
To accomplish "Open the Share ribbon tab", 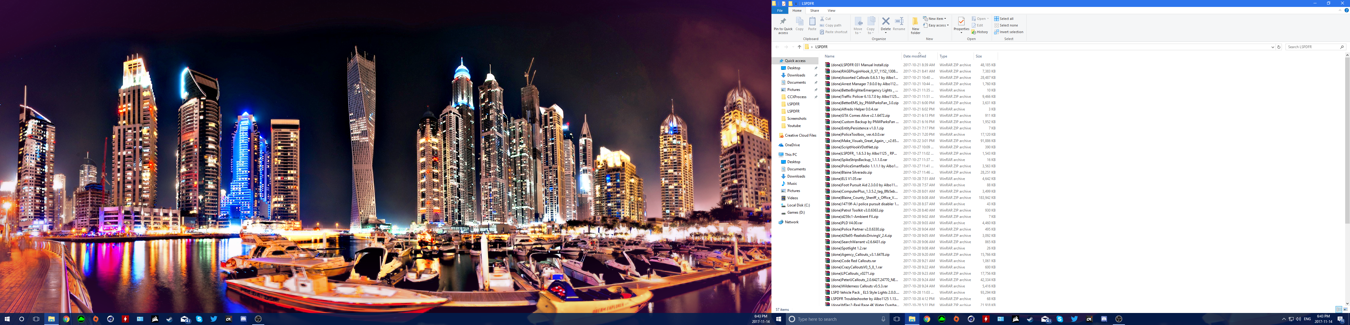I will tap(815, 11).
